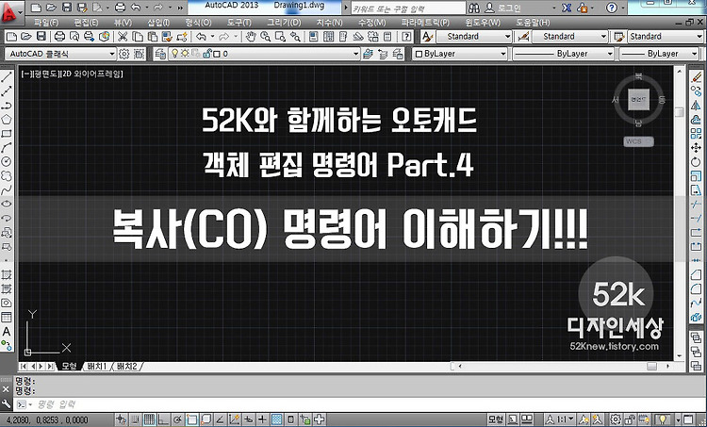Switch to the 배치2 layout tab
This screenshot has height=427, width=707.
pyautogui.click(x=126, y=366)
